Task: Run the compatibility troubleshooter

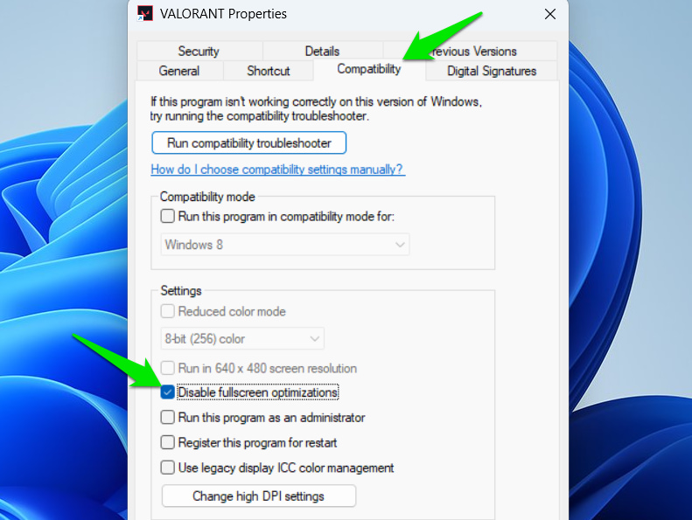Action: click(x=249, y=143)
